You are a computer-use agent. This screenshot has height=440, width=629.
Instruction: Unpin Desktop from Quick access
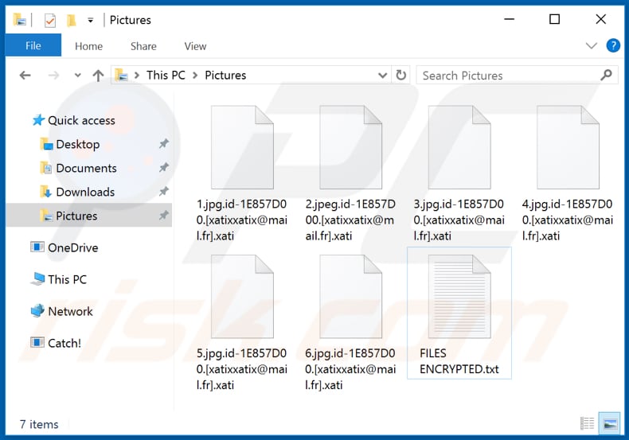coord(163,144)
